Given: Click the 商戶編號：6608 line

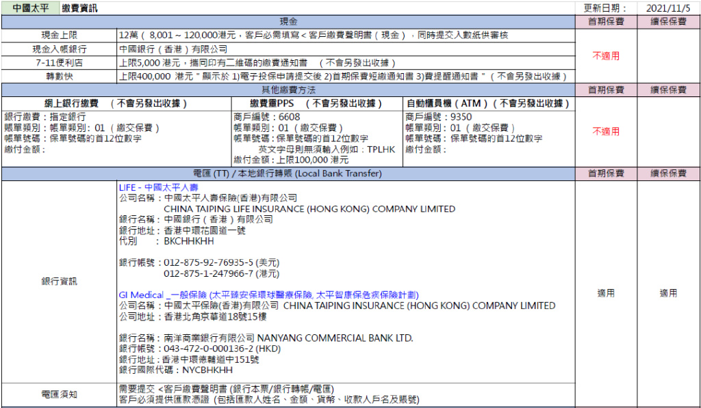Looking at the screenshot, I should tap(266, 117).
